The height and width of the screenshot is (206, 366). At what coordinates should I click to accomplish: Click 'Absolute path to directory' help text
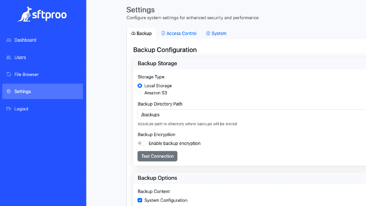(187, 124)
